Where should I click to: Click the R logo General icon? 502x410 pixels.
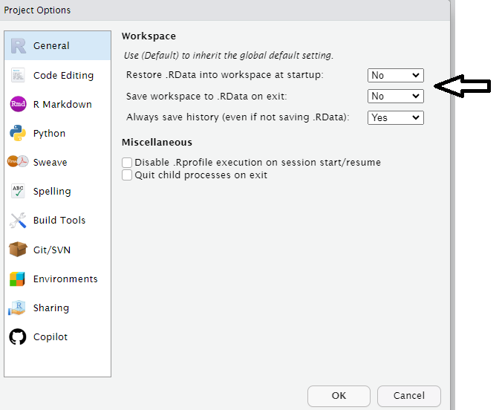[19, 46]
